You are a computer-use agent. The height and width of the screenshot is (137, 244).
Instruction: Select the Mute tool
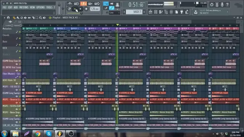[x=26, y=18]
